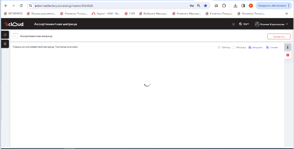Image resolution: width=294 pixels, height=149 pixels.
Task: Open the password key icon
Action: click(x=192, y=6)
